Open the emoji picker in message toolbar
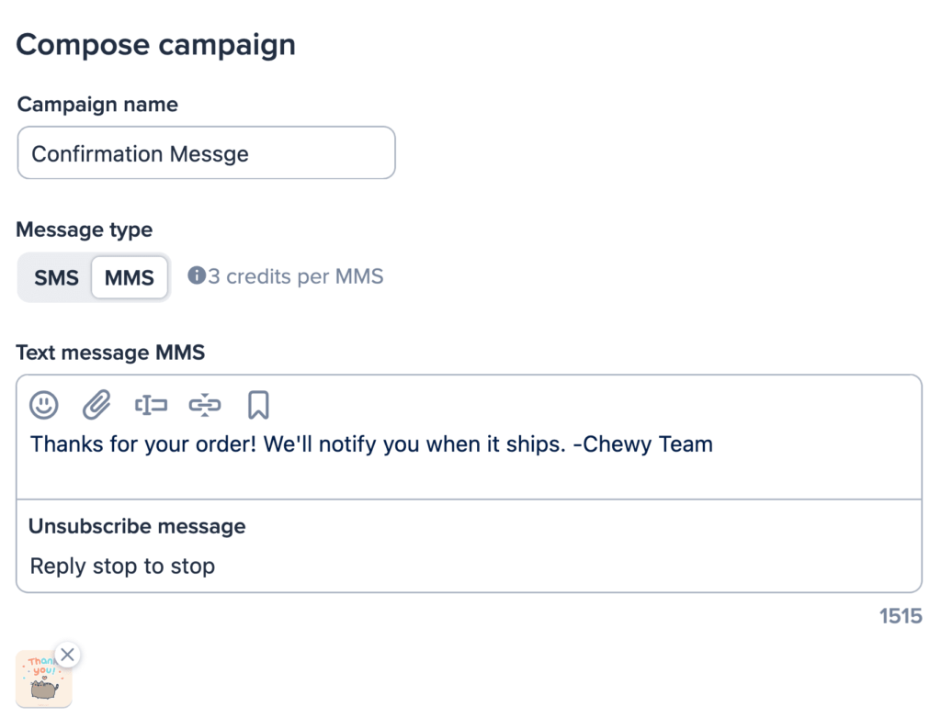 (44, 404)
